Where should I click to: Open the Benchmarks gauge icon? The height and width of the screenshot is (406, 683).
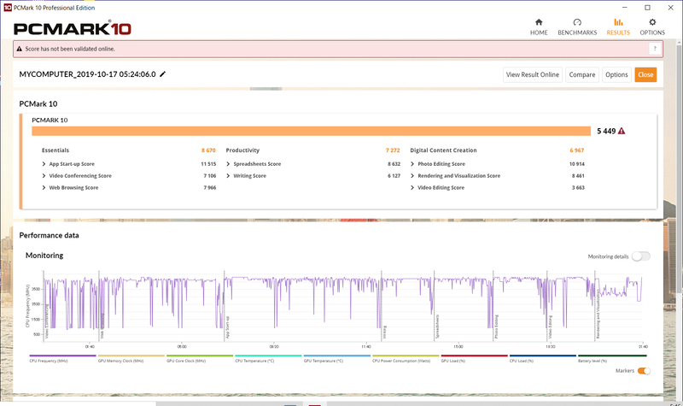click(x=577, y=23)
